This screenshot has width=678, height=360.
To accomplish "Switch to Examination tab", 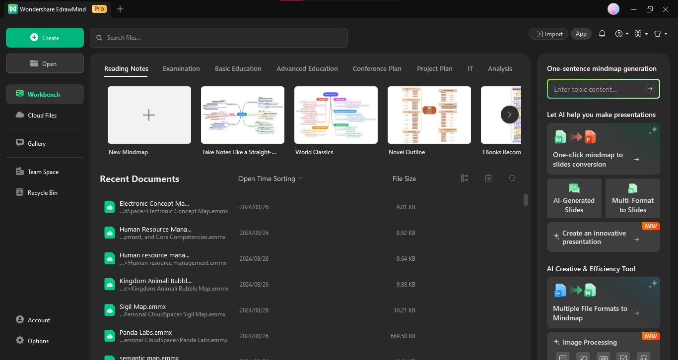I will click(x=181, y=68).
